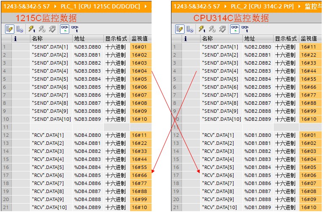Image resolution: width=323 pixels, height=212 pixels.
Task: Click address %DB3.DBB0 in 1215C table
Action: (x=88, y=47)
